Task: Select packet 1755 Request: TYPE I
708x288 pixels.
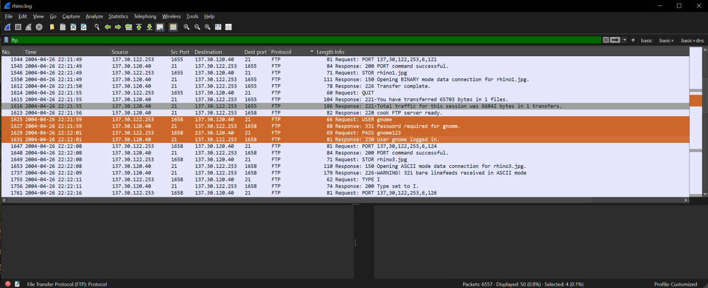Action: (x=345, y=179)
